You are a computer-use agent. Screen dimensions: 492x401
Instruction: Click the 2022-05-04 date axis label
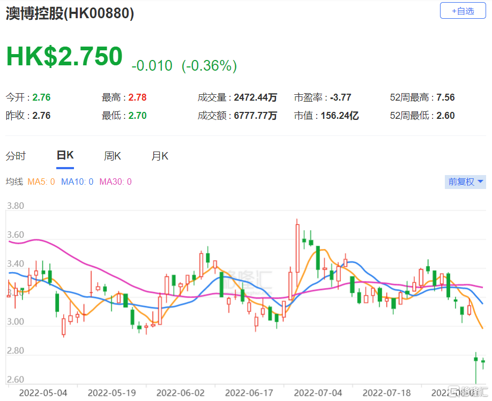pos(43,393)
